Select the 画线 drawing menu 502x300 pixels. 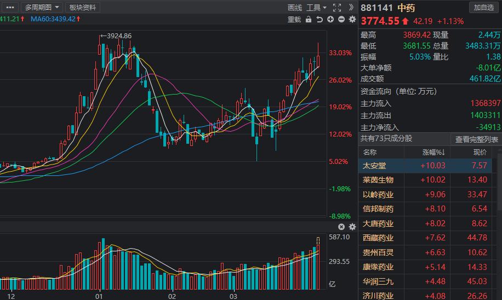[295, 7]
